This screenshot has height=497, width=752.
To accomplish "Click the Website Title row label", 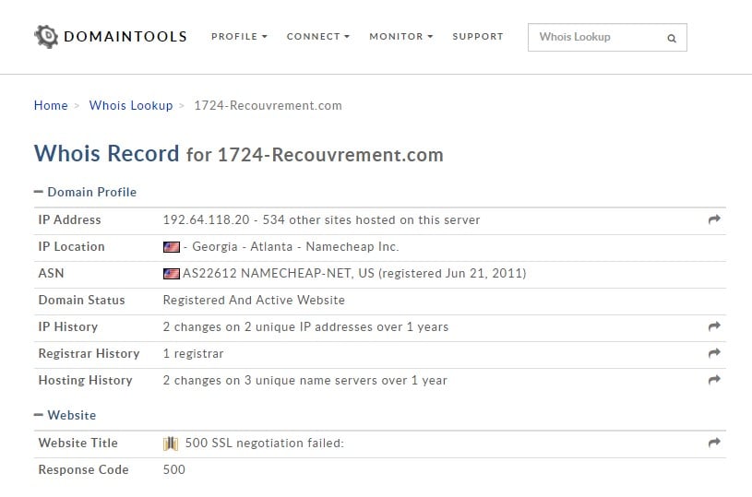I will (x=78, y=443).
